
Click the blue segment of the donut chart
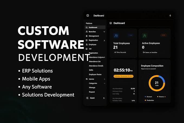pyautogui.click(x=162, y=79)
